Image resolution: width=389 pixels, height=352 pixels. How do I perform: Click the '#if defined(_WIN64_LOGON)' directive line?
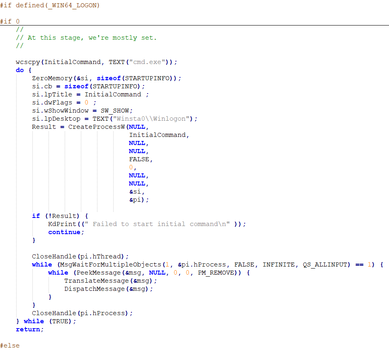[x=50, y=5]
